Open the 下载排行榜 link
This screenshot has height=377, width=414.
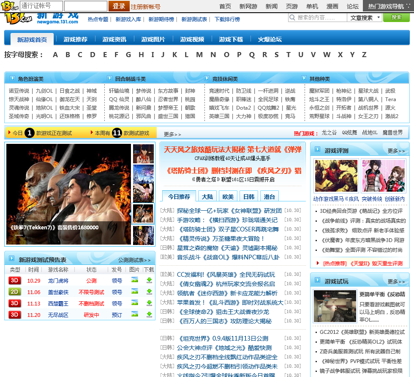click(x=227, y=19)
